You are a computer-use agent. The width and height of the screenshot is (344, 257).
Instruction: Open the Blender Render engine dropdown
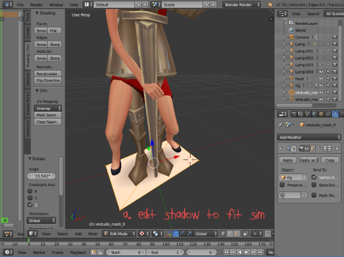(241, 4)
